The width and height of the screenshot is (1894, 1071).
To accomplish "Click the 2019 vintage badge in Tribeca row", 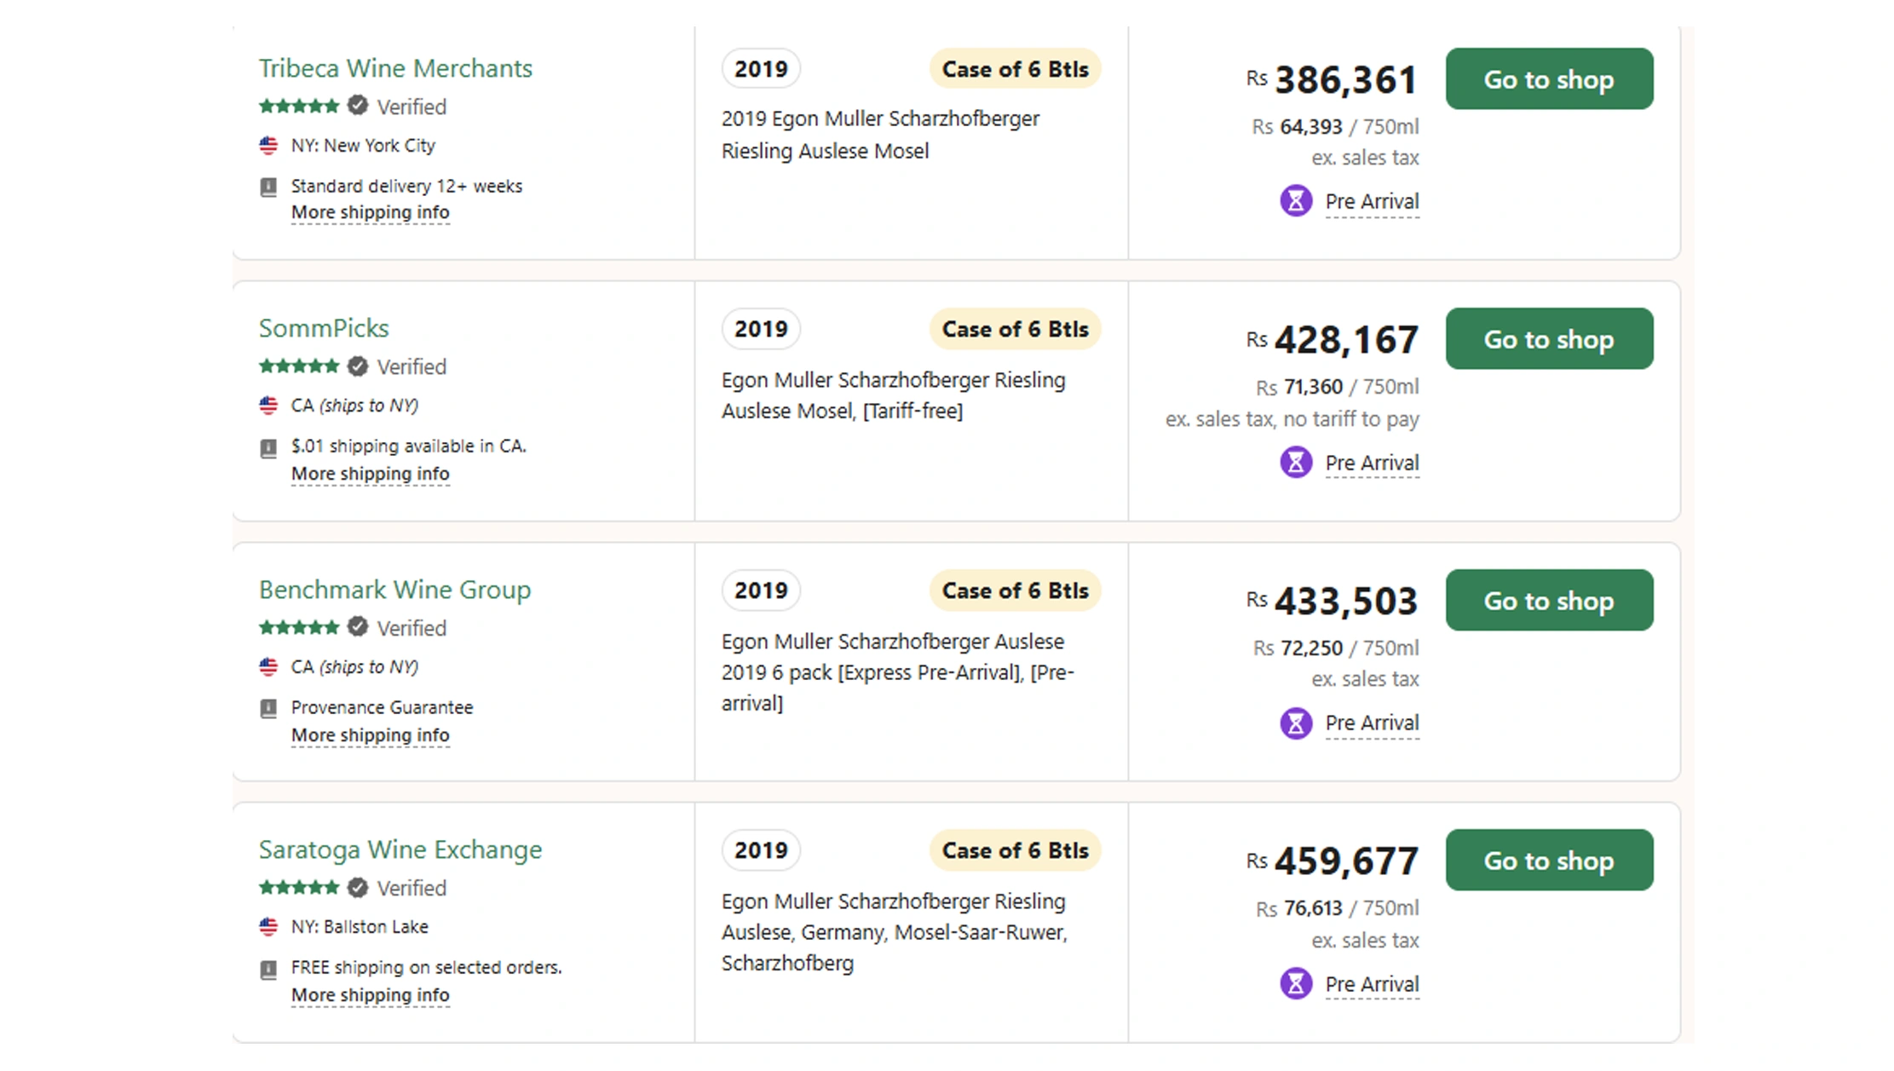I will [x=761, y=69].
